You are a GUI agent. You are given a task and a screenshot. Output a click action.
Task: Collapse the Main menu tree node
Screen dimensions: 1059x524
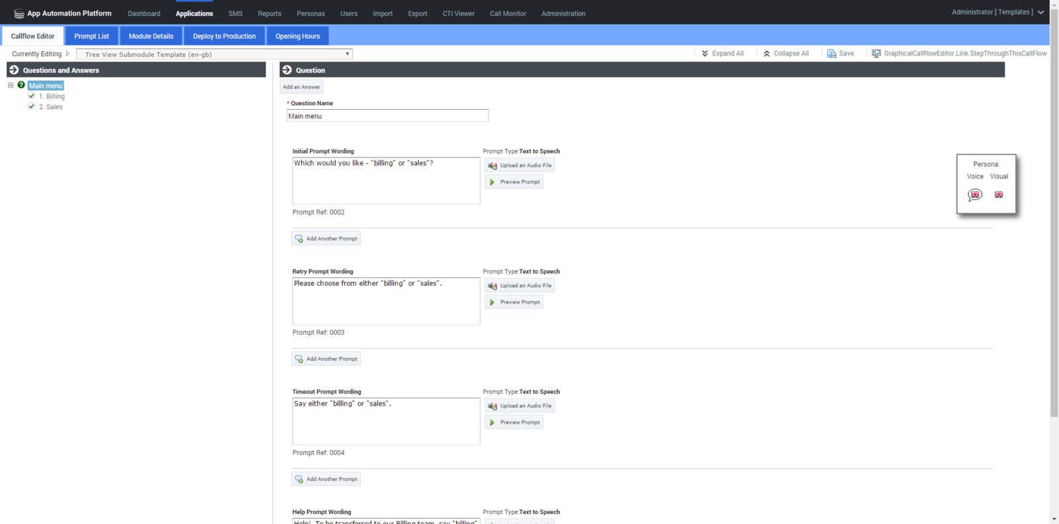coord(11,85)
